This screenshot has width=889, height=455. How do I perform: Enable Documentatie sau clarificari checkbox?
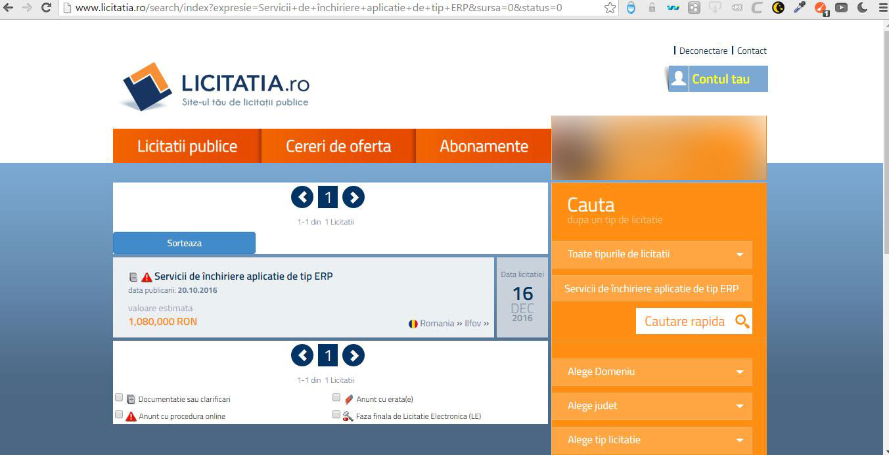click(119, 398)
